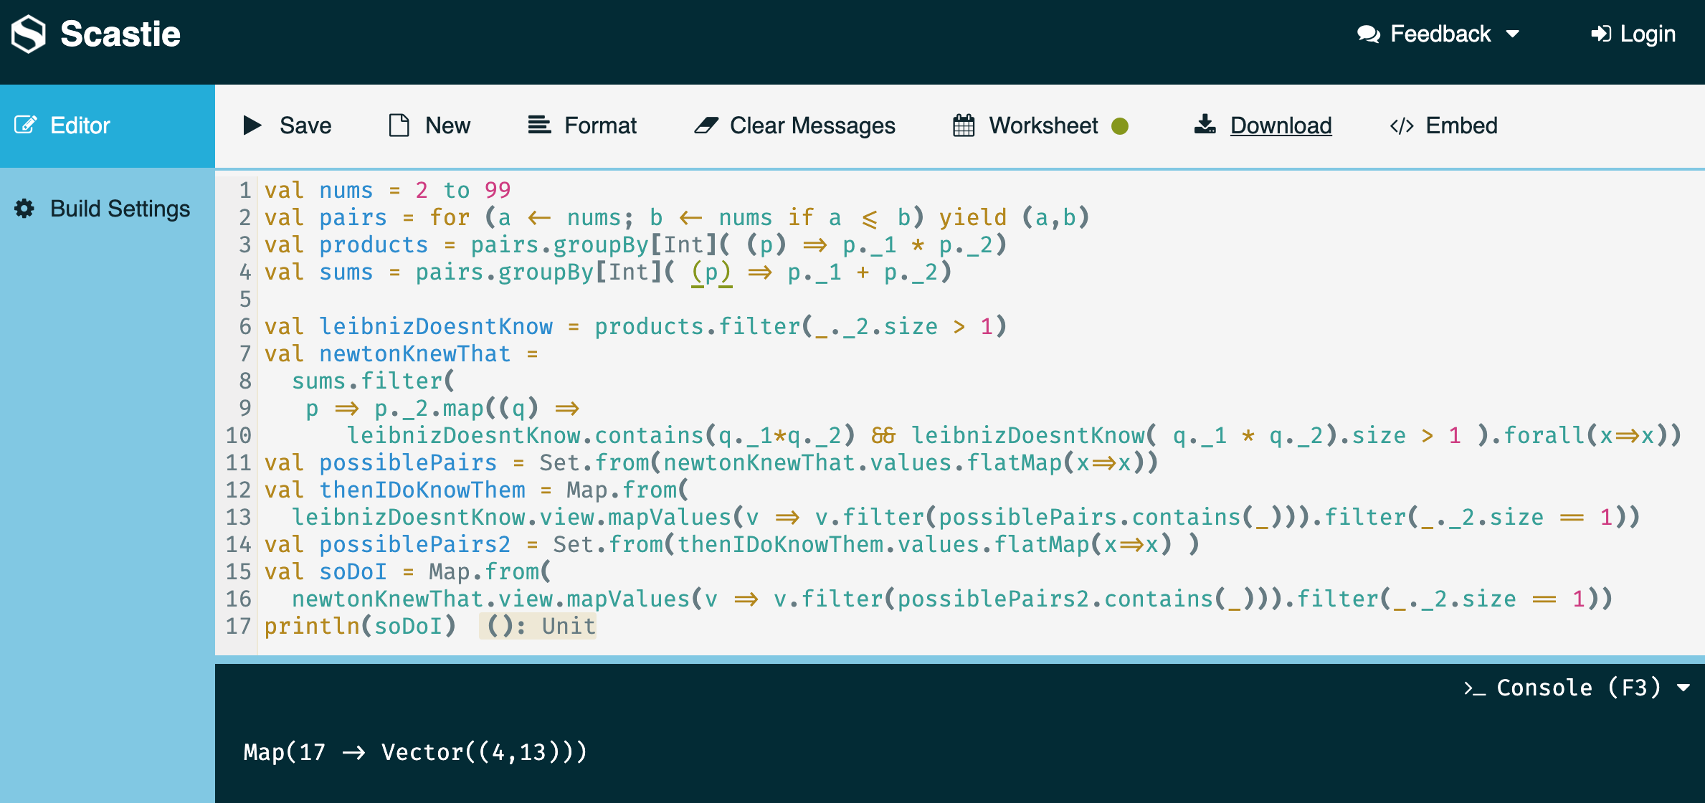Viewport: 1705px width, 803px height.
Task: Click the Login link
Action: point(1633,34)
